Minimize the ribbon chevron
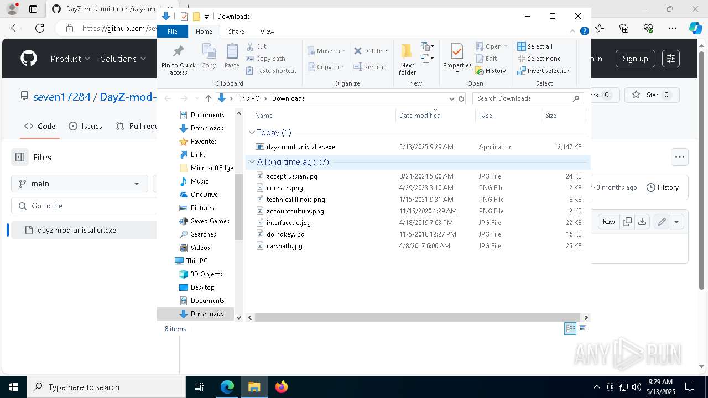Viewport: 708px width, 398px height. (x=572, y=32)
